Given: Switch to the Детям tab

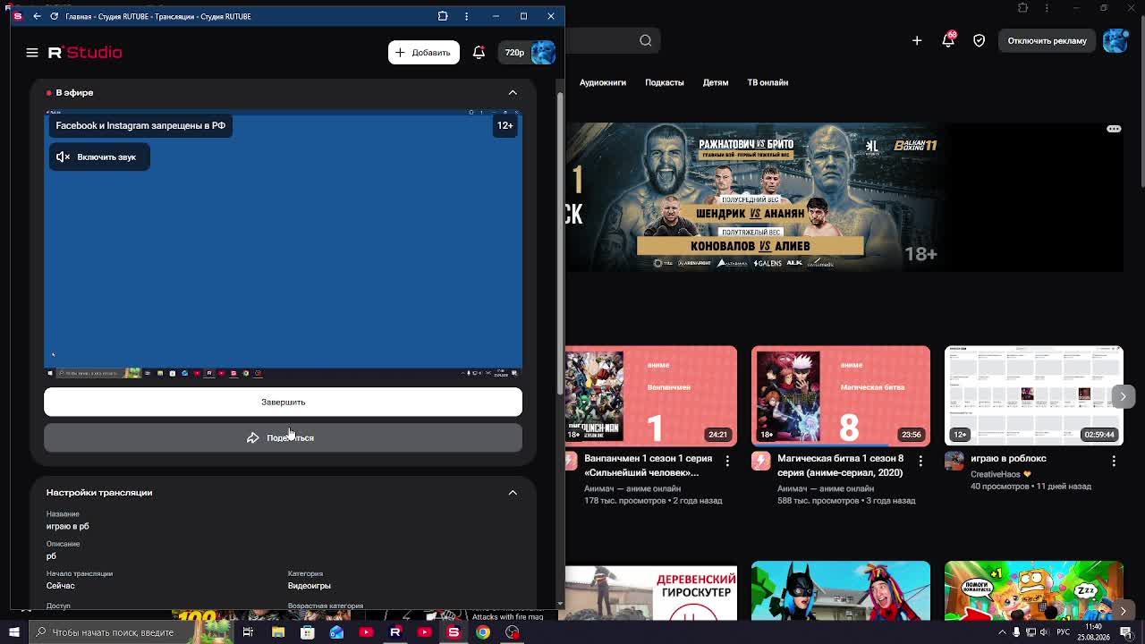Looking at the screenshot, I should [x=716, y=82].
